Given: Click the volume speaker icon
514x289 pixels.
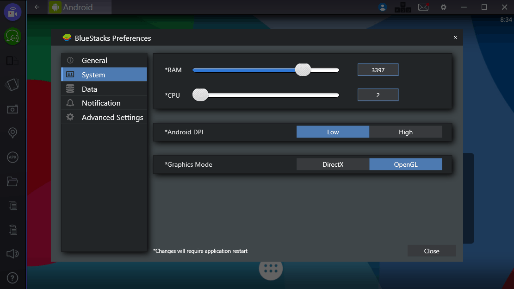Looking at the screenshot, I should [x=12, y=254].
